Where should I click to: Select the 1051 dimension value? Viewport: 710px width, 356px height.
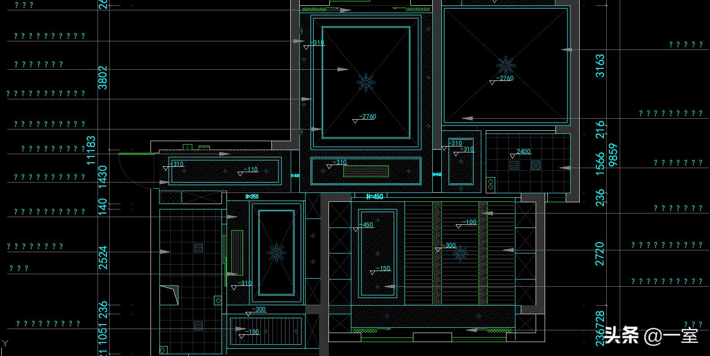(103, 333)
